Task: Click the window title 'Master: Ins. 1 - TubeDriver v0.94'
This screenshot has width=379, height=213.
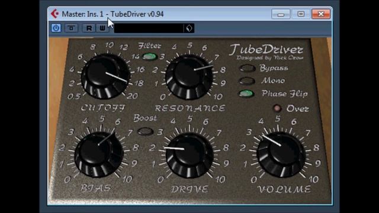Action: (113, 14)
